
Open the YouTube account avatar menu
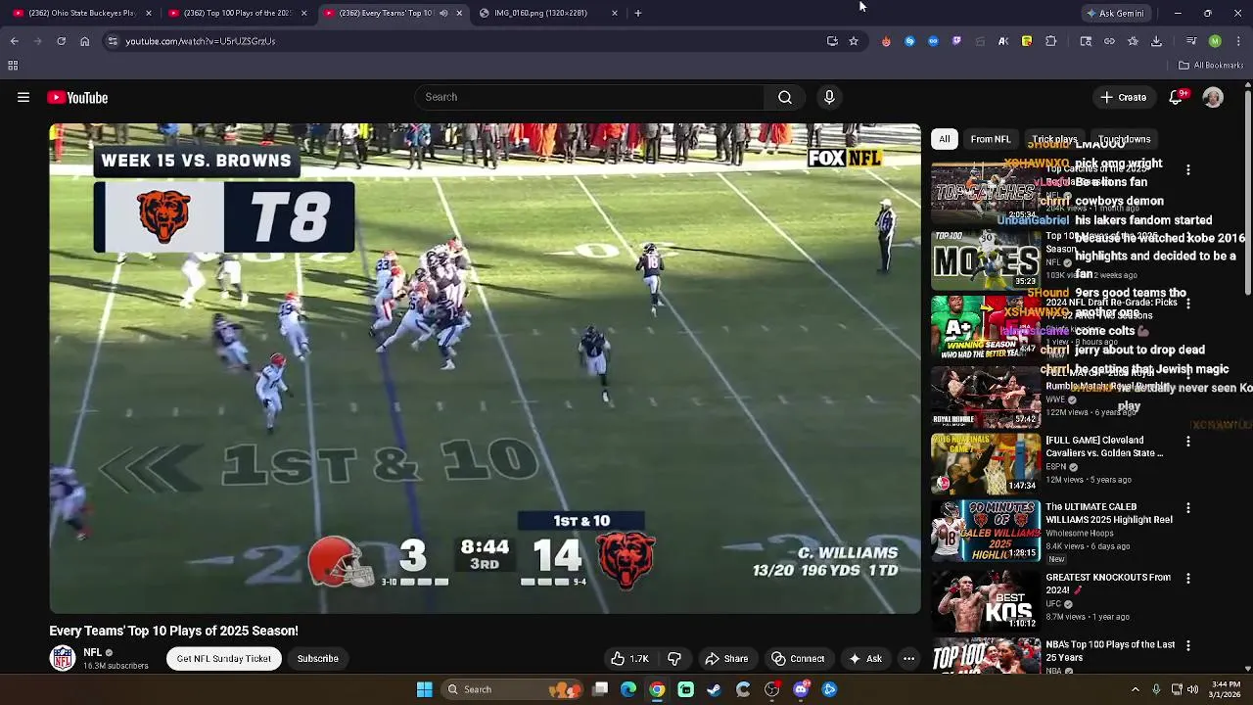click(x=1213, y=97)
